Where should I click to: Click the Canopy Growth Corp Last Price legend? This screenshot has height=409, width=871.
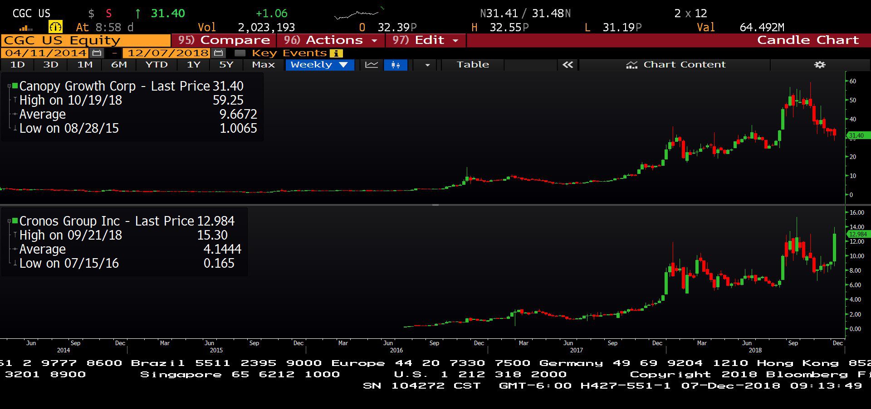point(132,86)
